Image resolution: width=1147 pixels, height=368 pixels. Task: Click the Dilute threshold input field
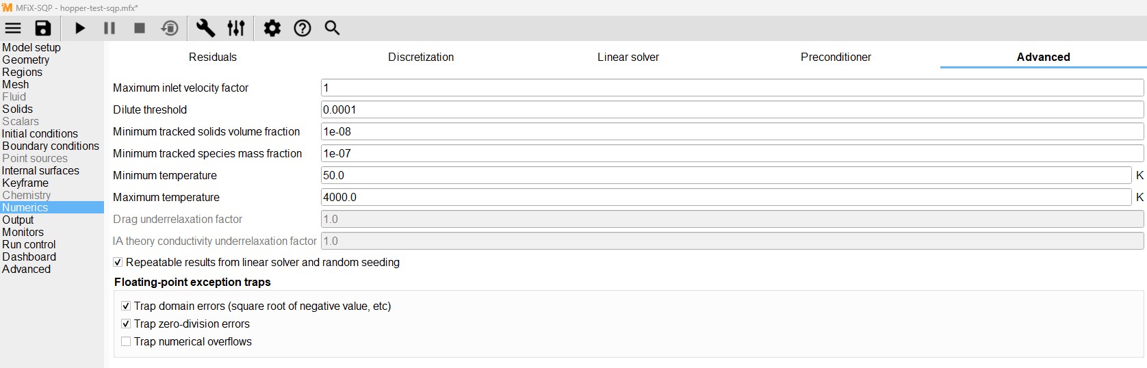pyautogui.click(x=732, y=109)
